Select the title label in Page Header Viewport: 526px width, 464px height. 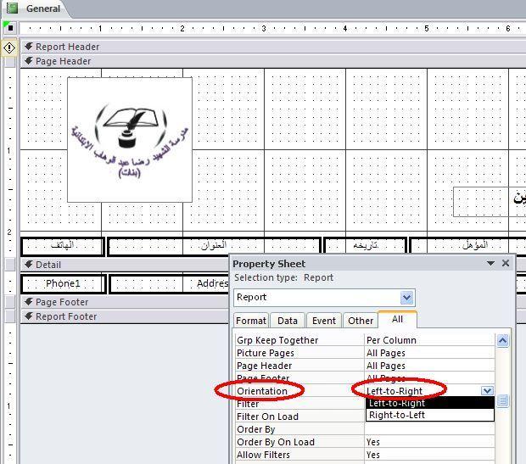tap(490, 202)
